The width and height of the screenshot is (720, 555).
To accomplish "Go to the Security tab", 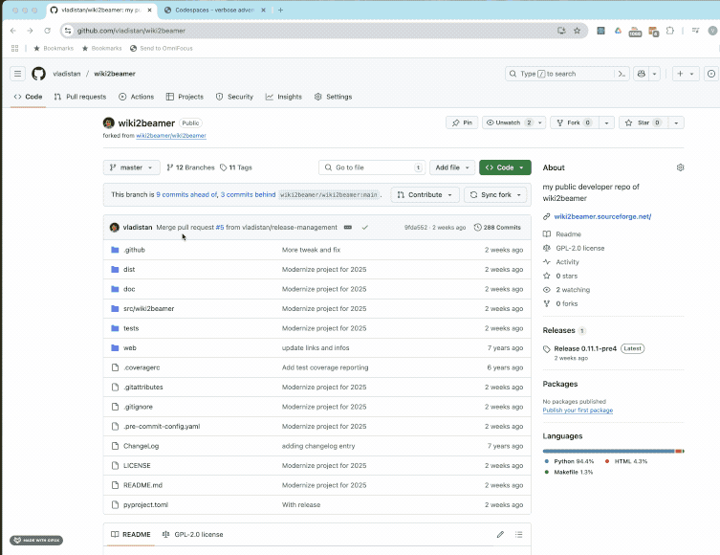I will coord(234,97).
